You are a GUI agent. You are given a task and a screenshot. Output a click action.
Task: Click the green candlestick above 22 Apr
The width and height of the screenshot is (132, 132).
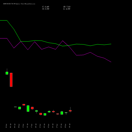click(45, 114)
